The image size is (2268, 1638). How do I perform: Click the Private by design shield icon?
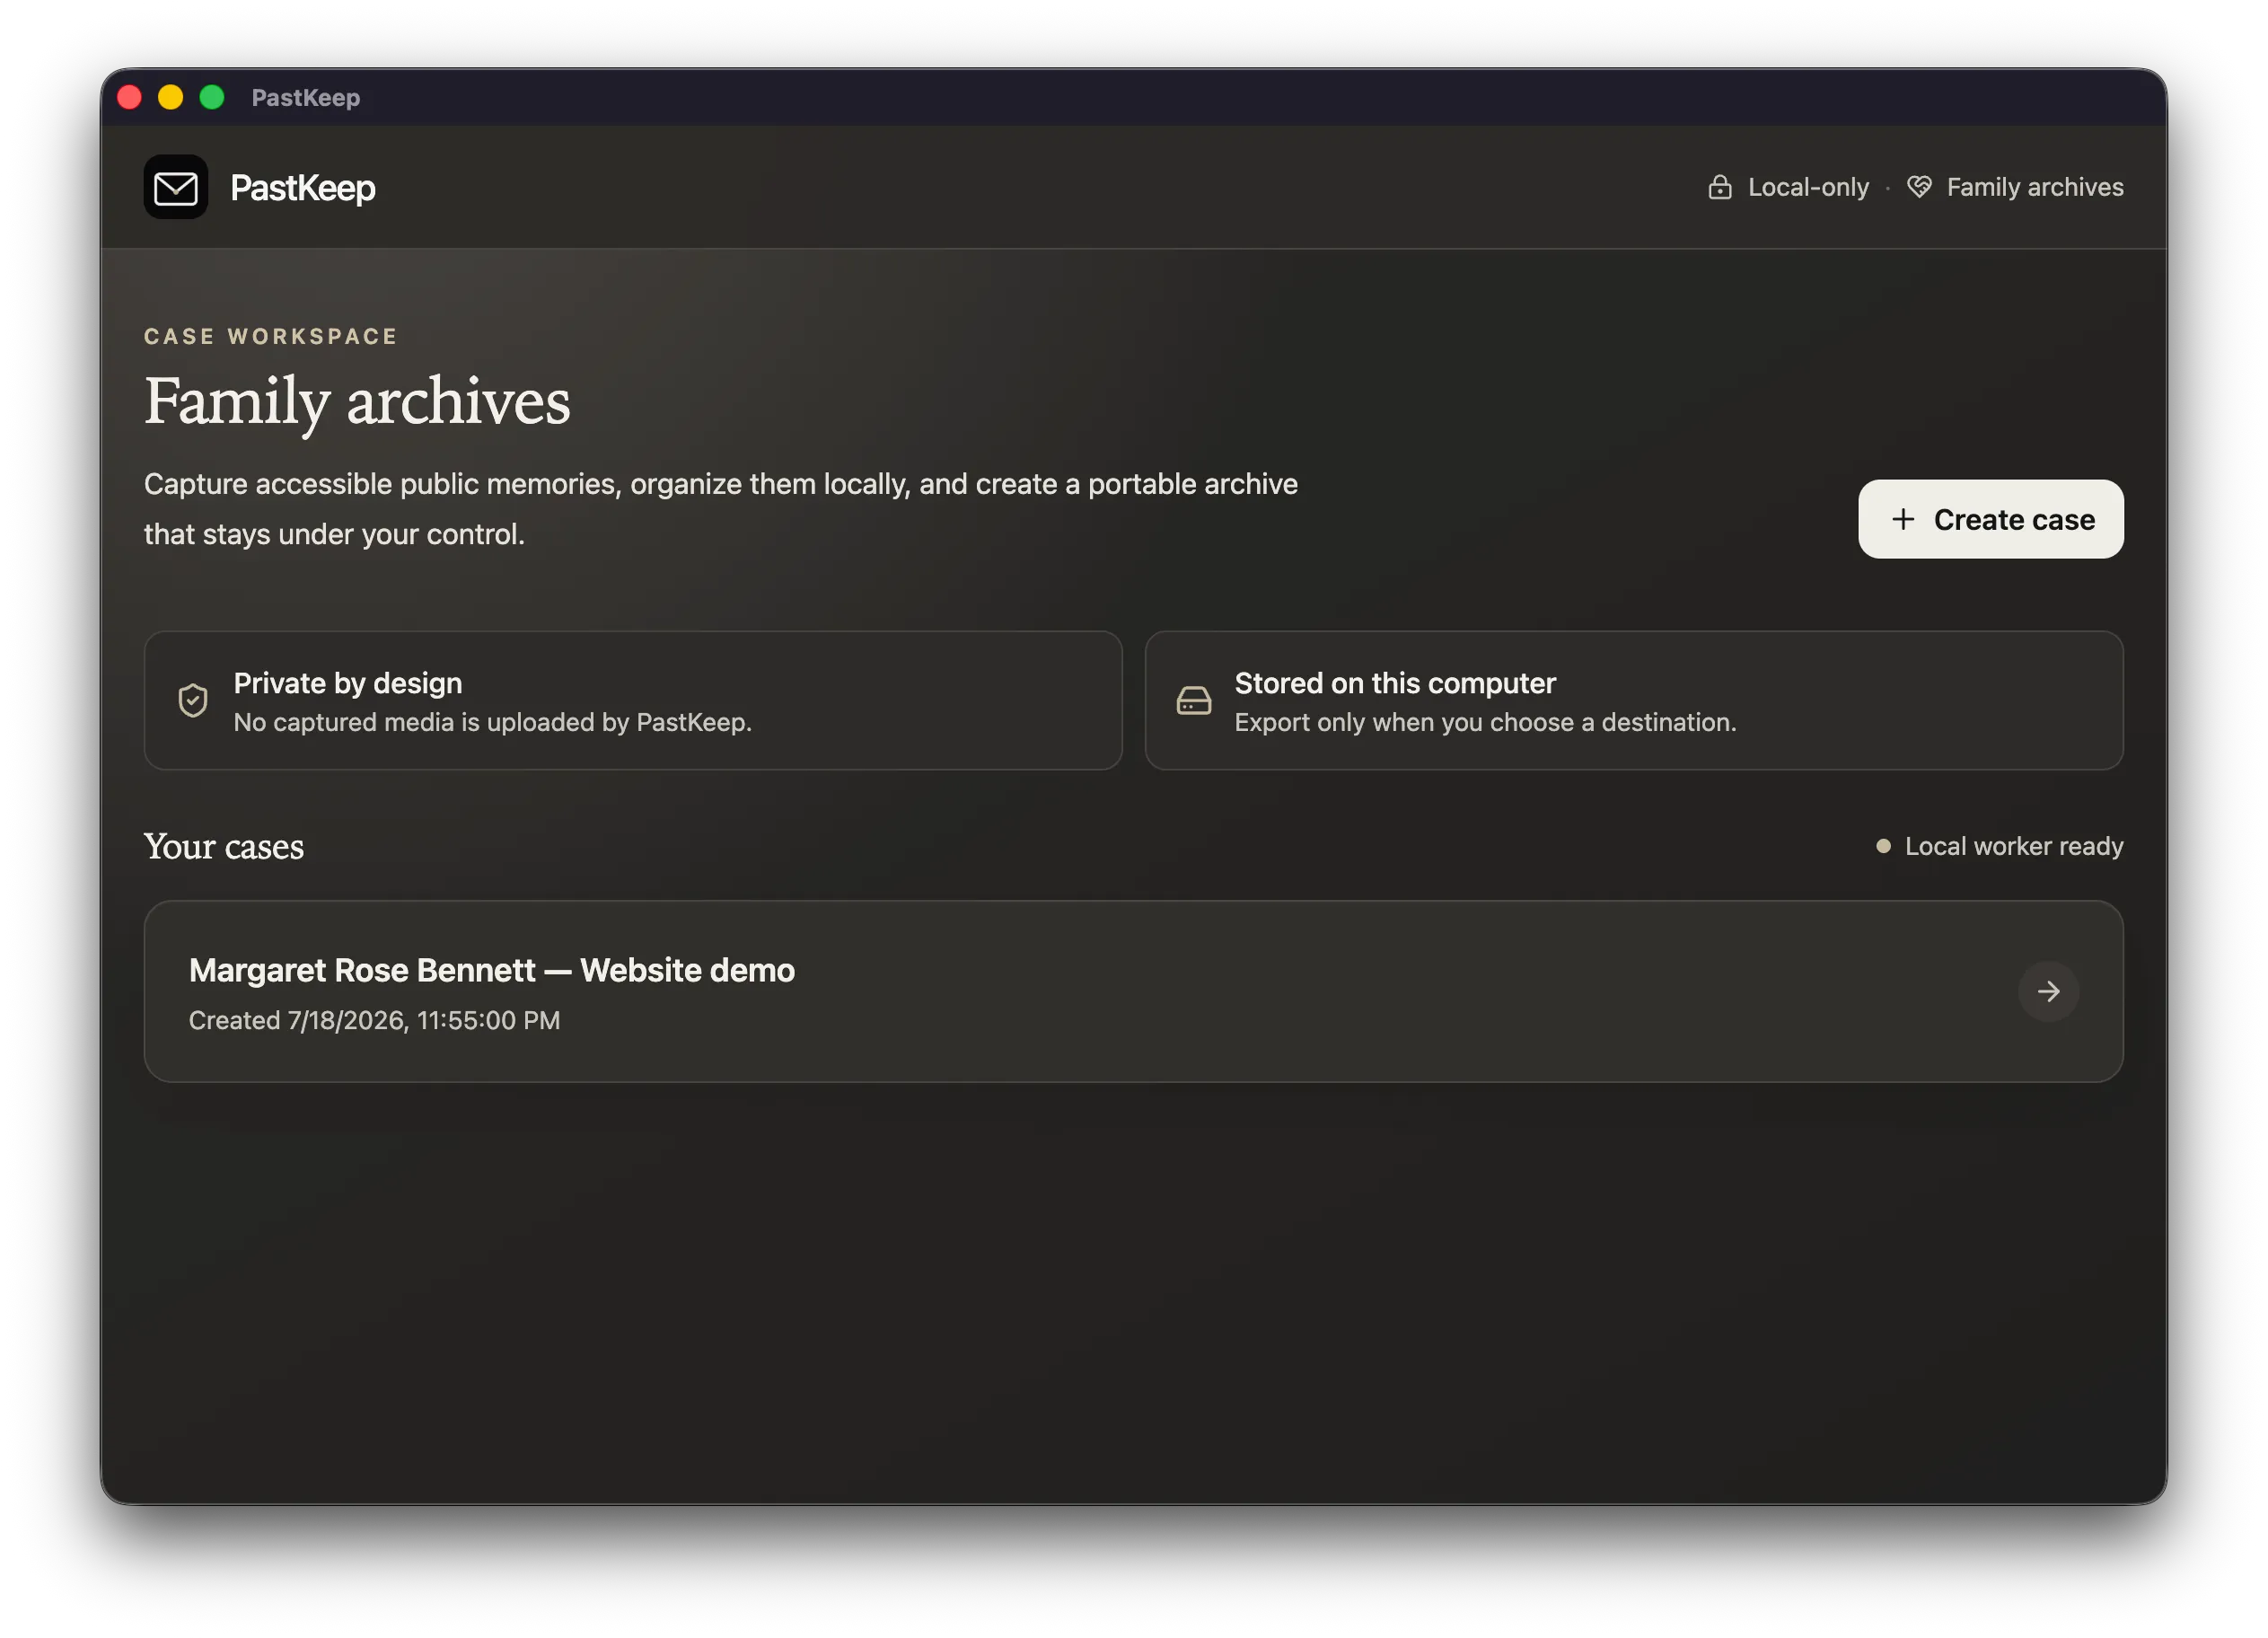click(x=193, y=701)
